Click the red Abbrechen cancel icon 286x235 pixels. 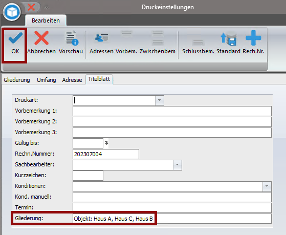pos(41,38)
